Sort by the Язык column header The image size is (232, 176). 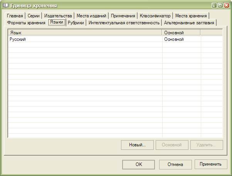click(x=85, y=33)
